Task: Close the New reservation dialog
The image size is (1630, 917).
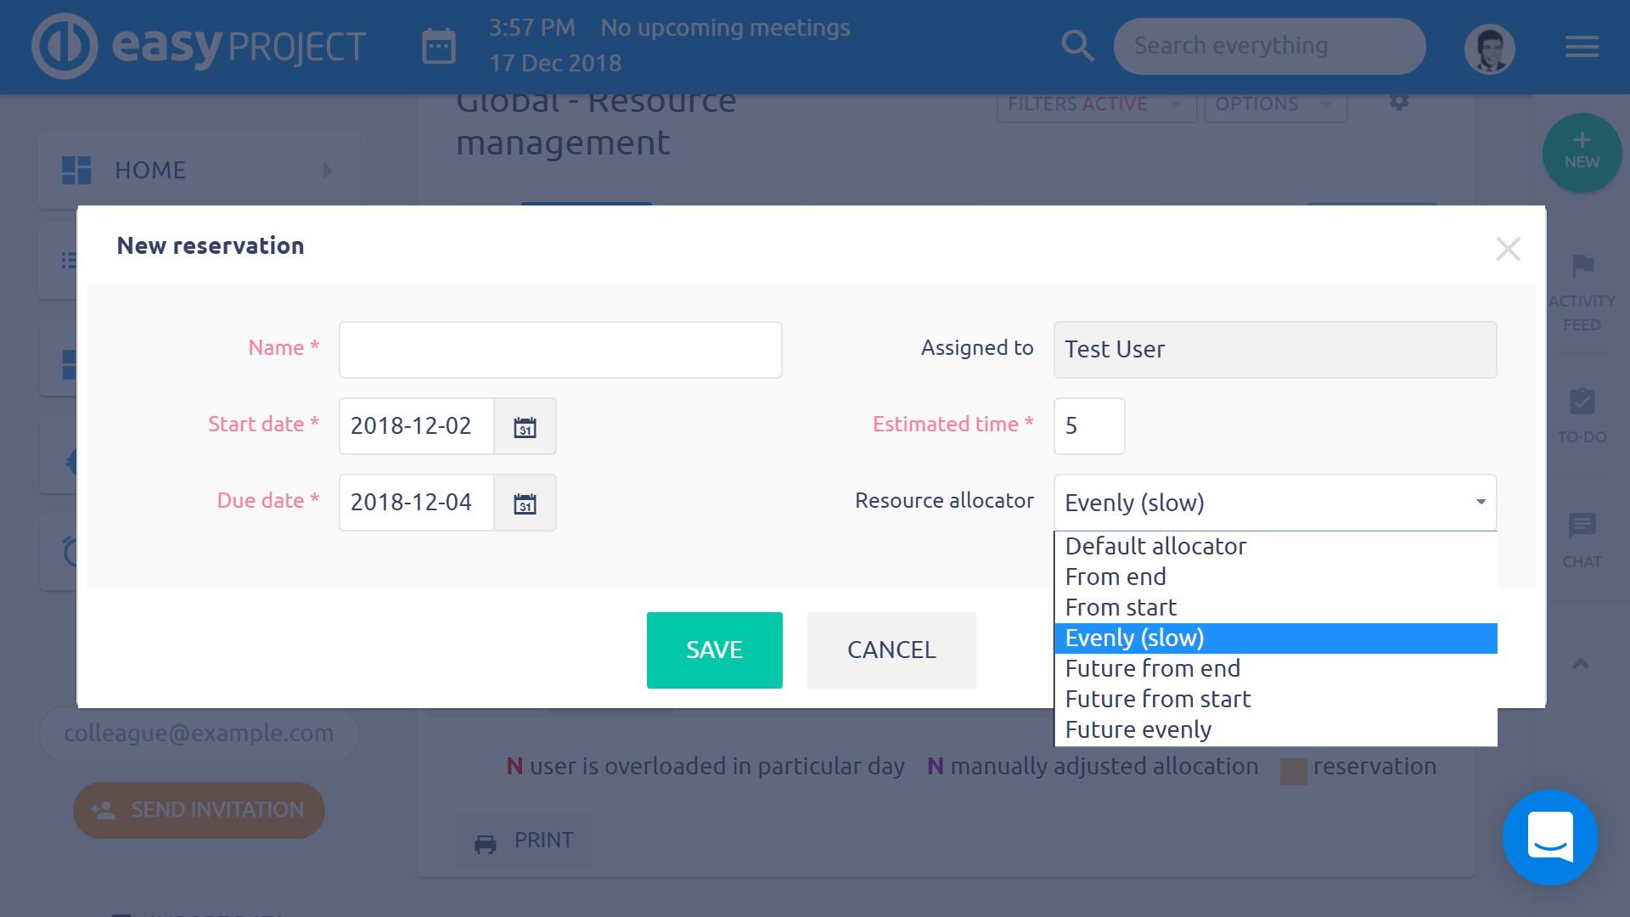Action: [1508, 249]
